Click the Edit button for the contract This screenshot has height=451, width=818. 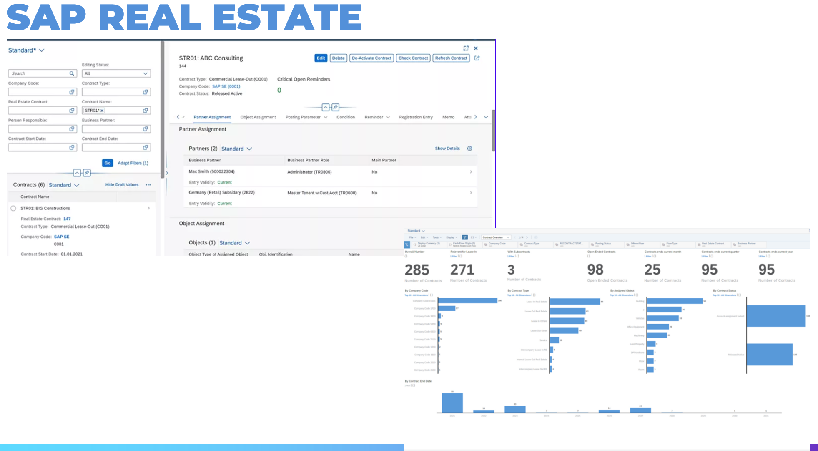coord(321,58)
